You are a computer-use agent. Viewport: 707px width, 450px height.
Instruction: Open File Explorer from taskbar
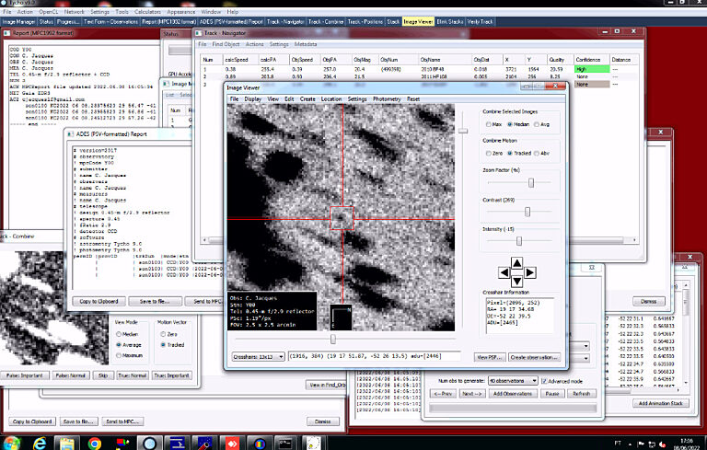click(66, 444)
